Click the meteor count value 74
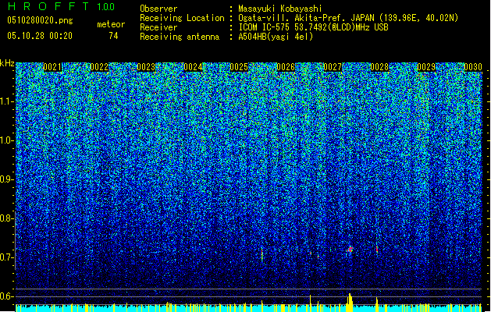The image size is (491, 312). coord(113,36)
